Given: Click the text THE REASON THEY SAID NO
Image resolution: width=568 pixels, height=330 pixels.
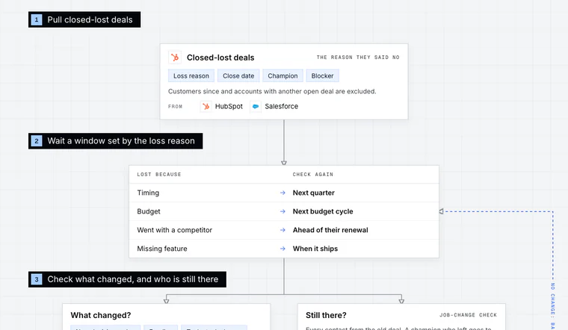Looking at the screenshot, I should tap(358, 57).
